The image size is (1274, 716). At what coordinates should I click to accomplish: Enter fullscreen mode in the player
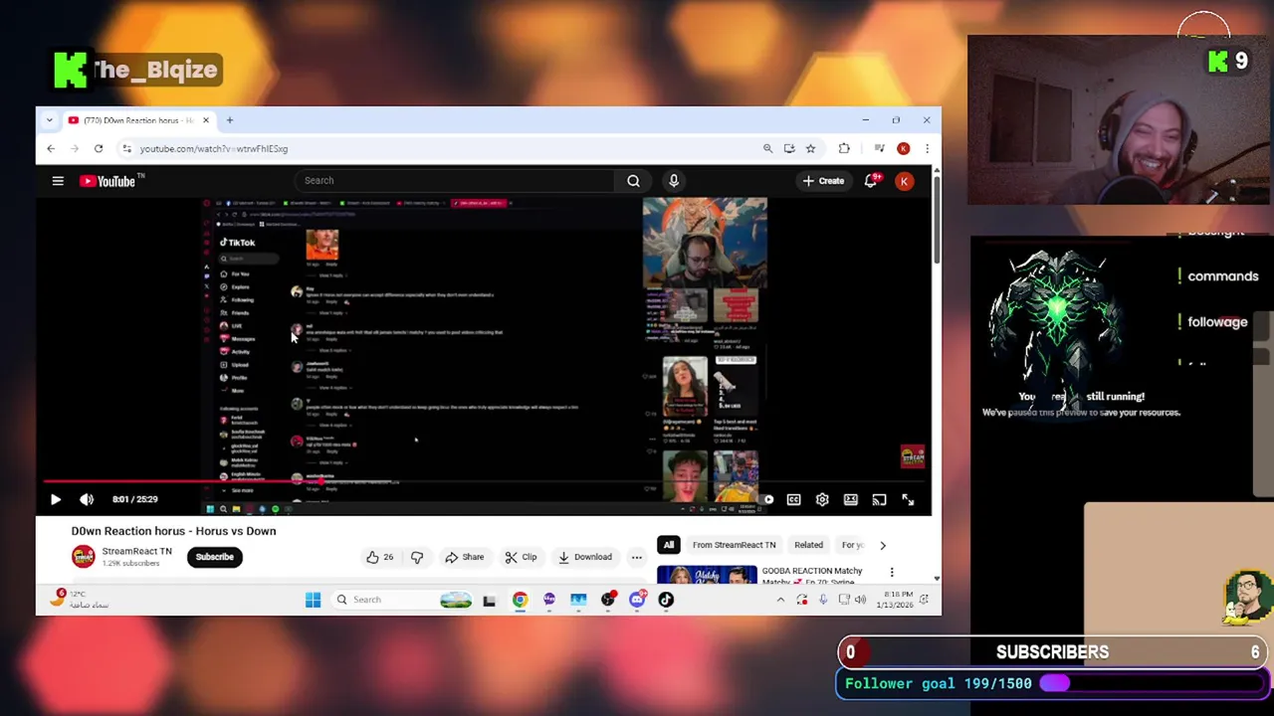(908, 499)
